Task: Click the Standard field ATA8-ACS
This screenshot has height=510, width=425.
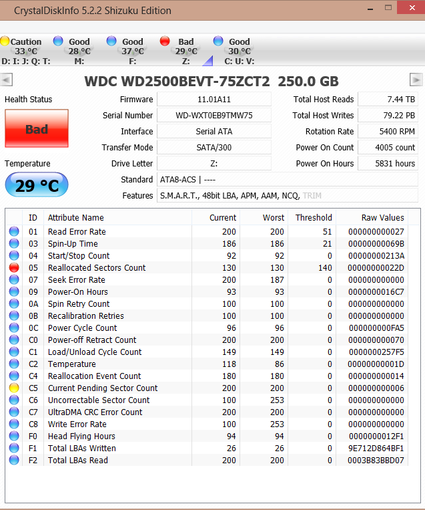Action: tap(288, 180)
